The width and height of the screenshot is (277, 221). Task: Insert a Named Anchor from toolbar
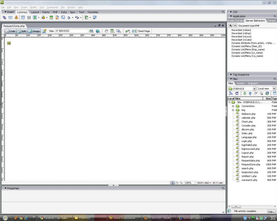(x=16, y=17)
